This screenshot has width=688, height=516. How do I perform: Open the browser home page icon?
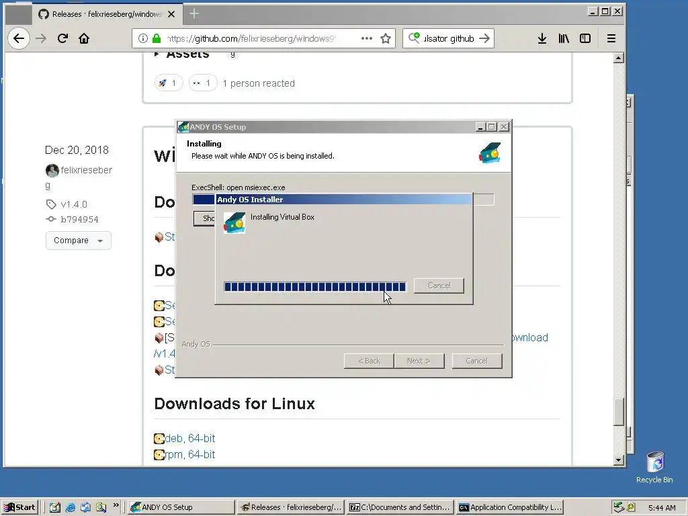pyautogui.click(x=84, y=38)
